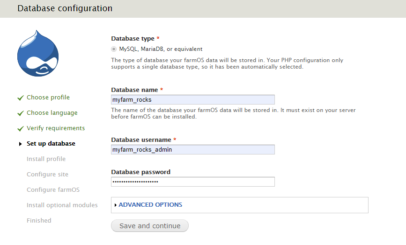The width and height of the screenshot is (406, 245).
Task: Select the Set up database step
Action: (51, 144)
